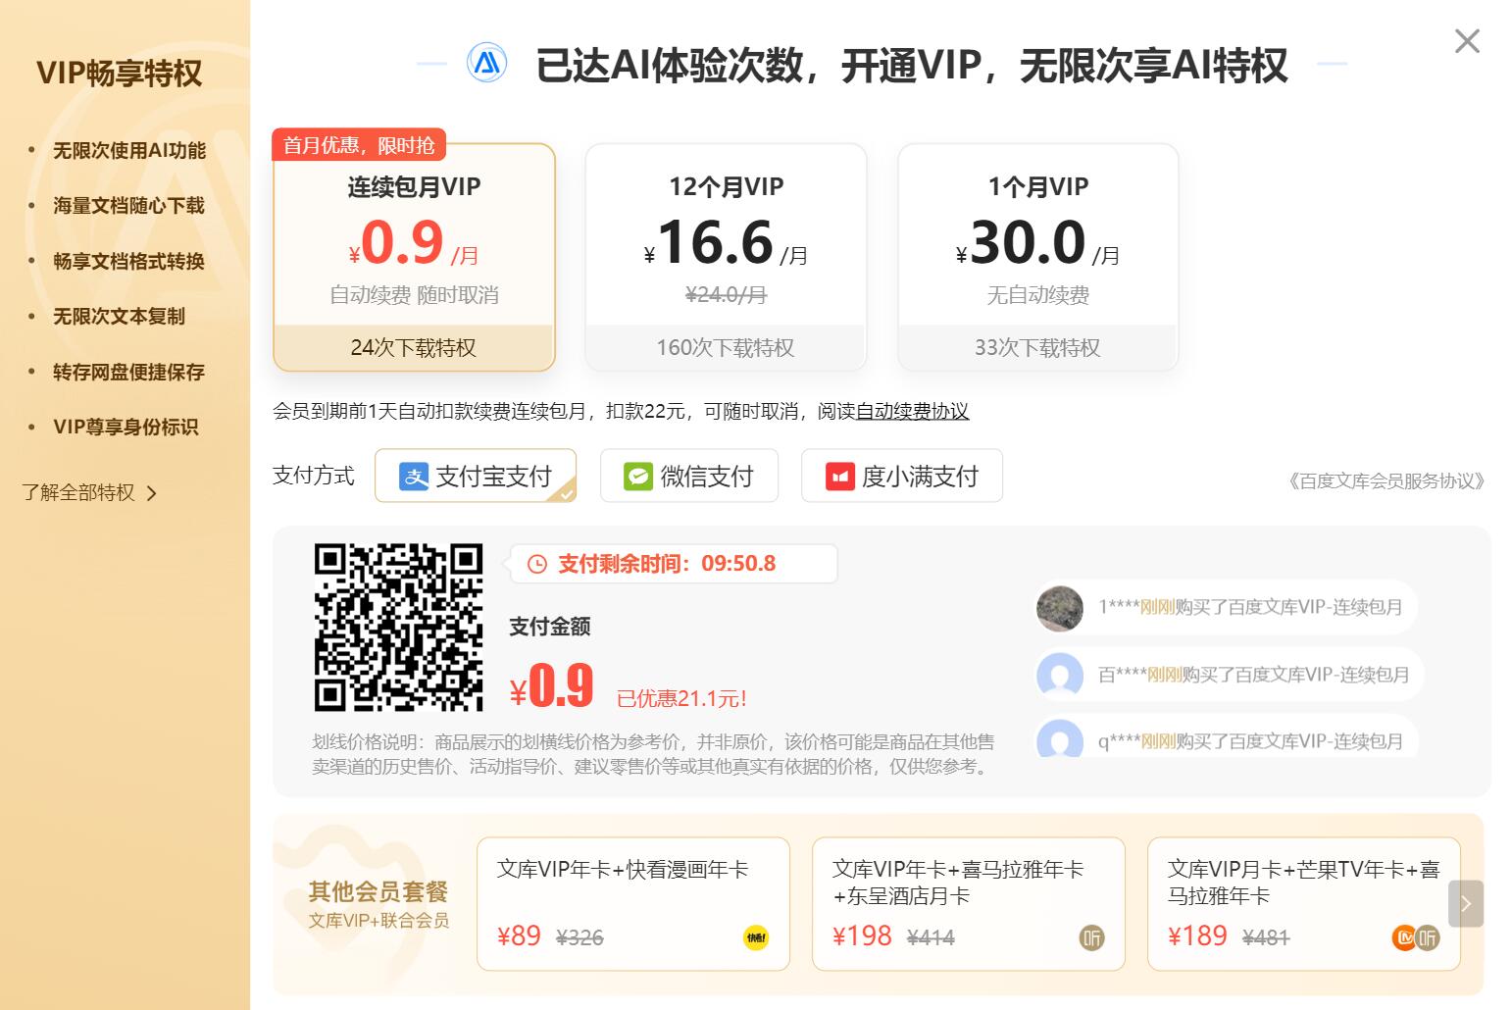Click the ¥198 package price
The image size is (1511, 1010).
[862, 936]
